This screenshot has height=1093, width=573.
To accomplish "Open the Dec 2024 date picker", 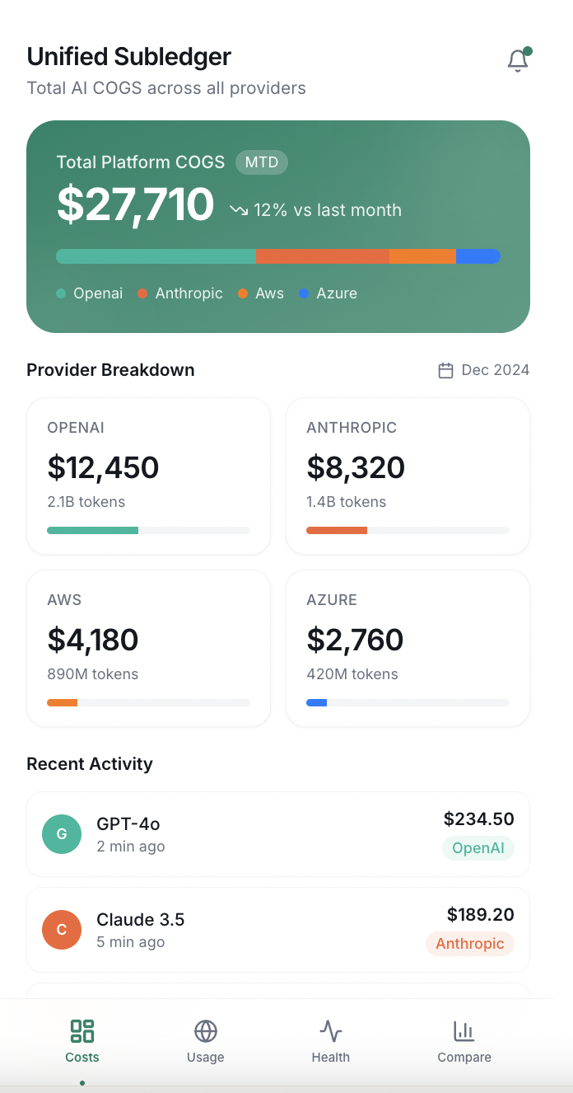I will (484, 370).
